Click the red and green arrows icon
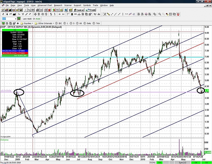This screenshot has width=212, height=164. tap(54, 10)
